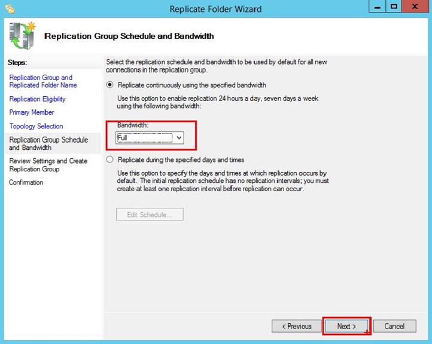Click the Next button

tap(346, 326)
